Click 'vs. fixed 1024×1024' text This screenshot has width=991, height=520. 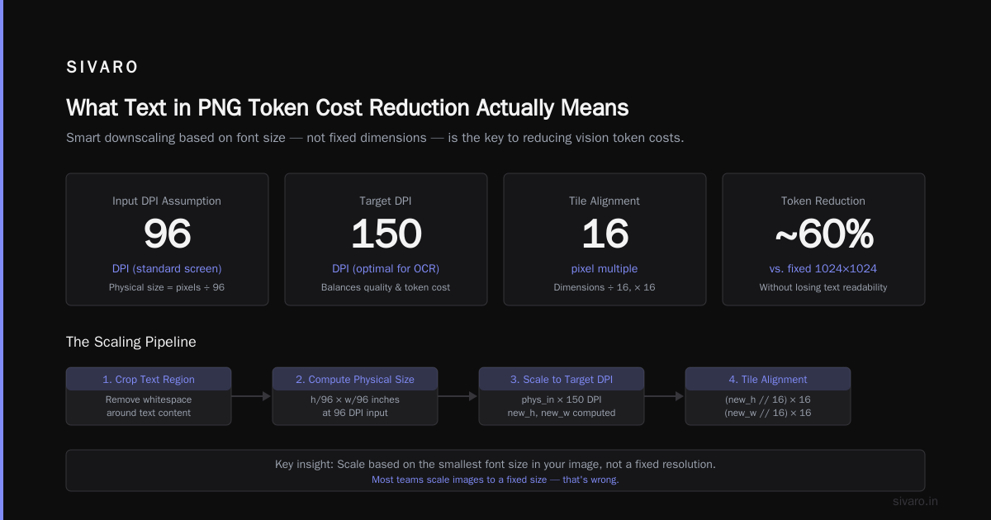(x=823, y=268)
